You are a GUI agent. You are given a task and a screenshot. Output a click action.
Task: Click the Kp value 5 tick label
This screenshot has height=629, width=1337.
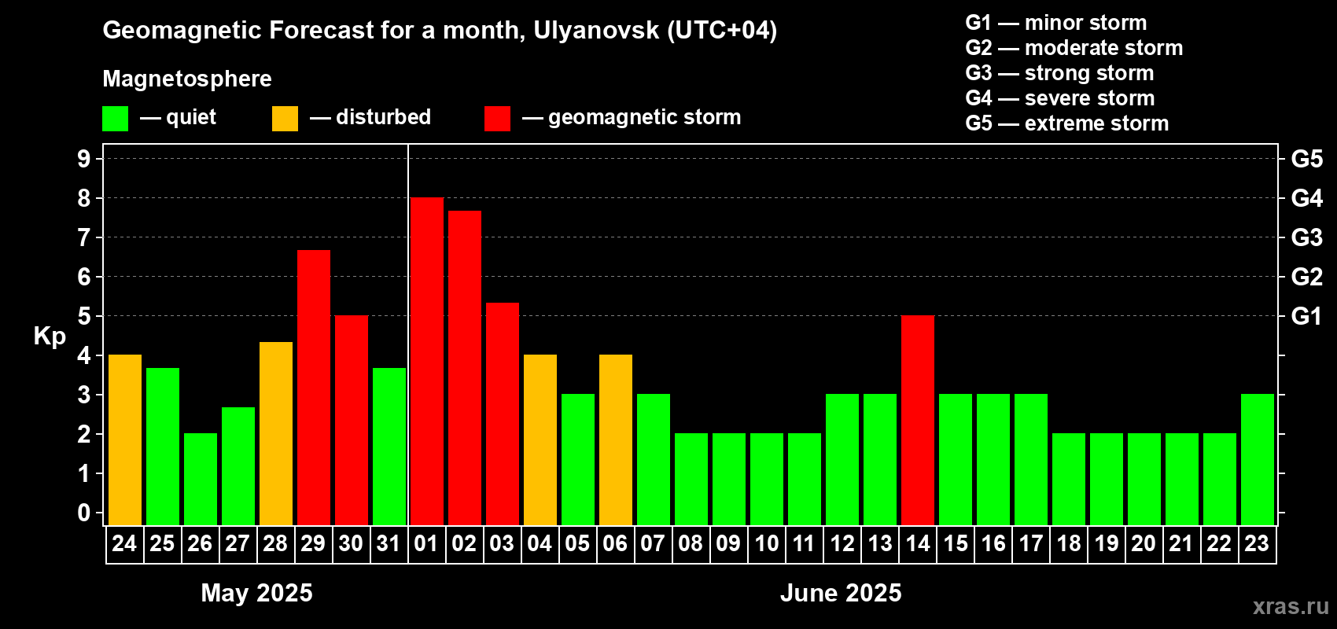[x=84, y=316]
